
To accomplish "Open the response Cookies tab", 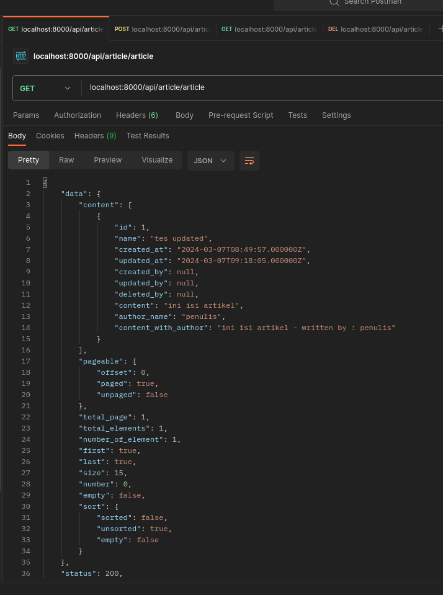I will [50, 136].
